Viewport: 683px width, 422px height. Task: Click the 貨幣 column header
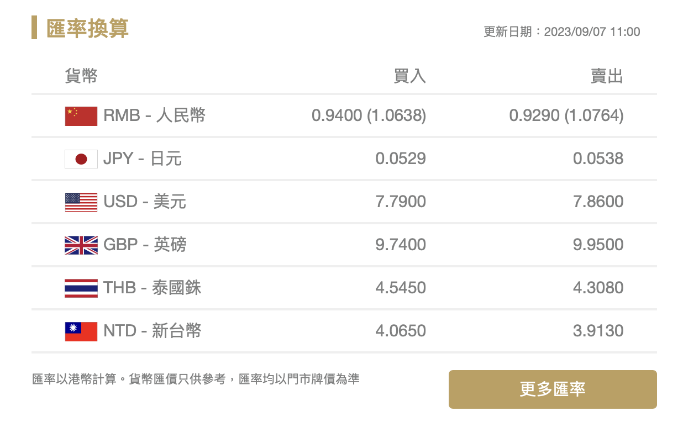pos(81,76)
